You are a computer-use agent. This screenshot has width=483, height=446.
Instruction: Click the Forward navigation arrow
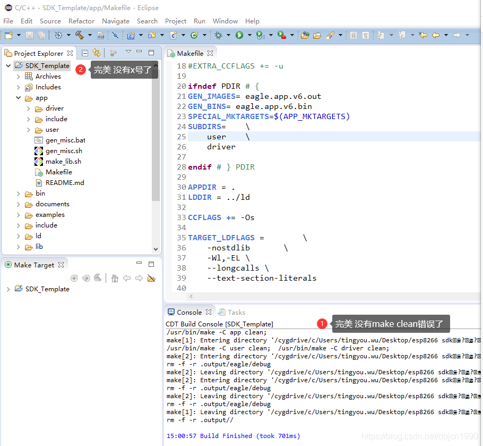tap(457, 35)
